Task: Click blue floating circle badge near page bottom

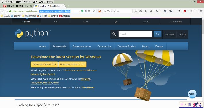Action: click(x=192, y=94)
